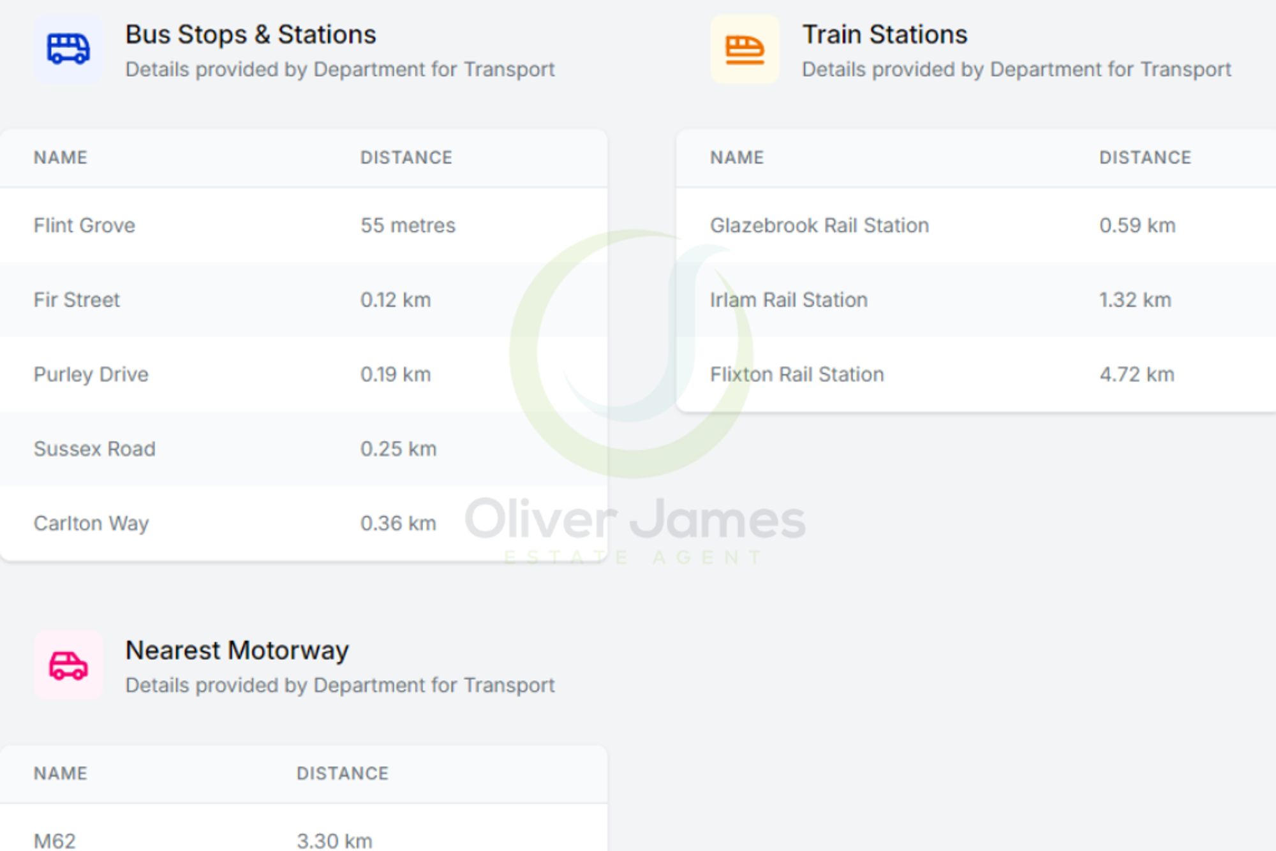Click Purley Drive in the bus stops table
This screenshot has height=851, width=1276.
click(x=91, y=374)
